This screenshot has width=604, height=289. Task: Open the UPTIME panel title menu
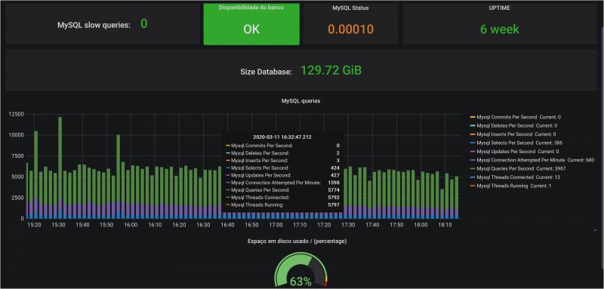499,8
